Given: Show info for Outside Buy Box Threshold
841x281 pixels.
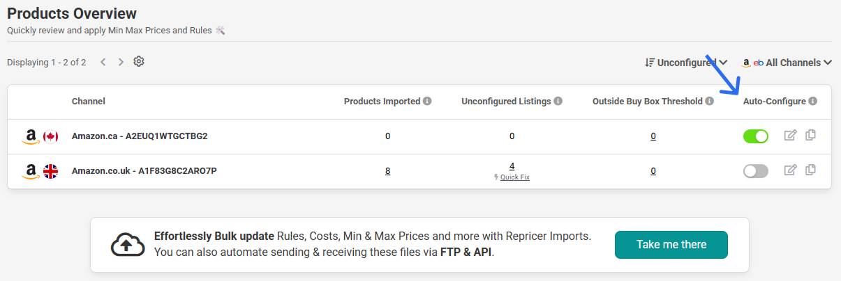Looking at the screenshot, I should click(x=710, y=101).
